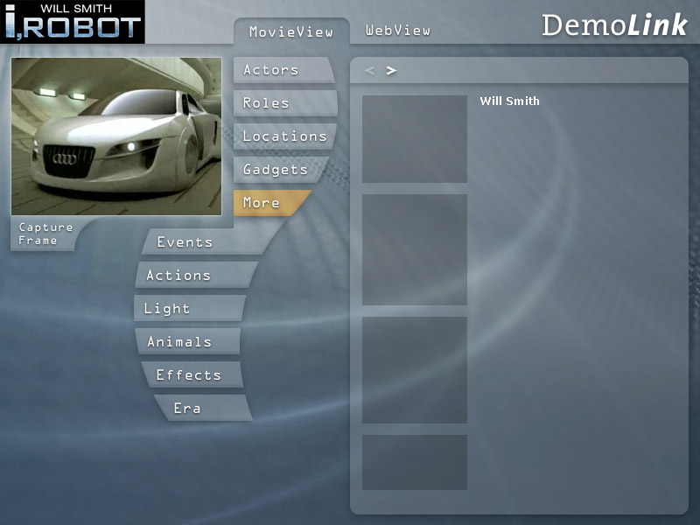The height and width of the screenshot is (525, 700).
Task: Select the Gadgets category
Action: (275, 170)
